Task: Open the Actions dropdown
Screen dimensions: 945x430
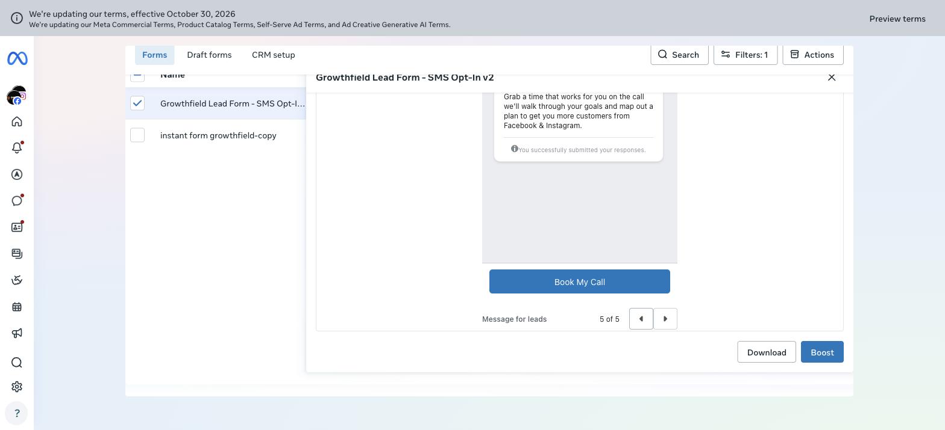Action: coord(813,55)
